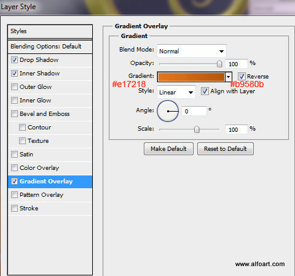Open Blending Options: Default
The width and height of the screenshot is (295, 276).
tap(50, 47)
